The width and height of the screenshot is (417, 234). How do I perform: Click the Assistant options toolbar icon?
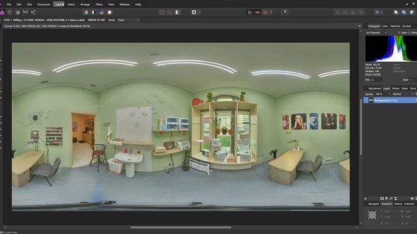point(285,12)
